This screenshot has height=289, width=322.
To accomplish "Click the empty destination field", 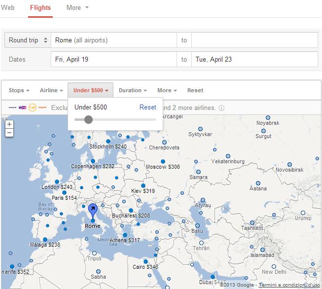I will pos(254,40).
